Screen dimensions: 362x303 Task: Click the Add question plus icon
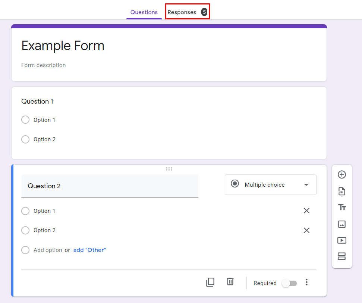click(x=342, y=174)
